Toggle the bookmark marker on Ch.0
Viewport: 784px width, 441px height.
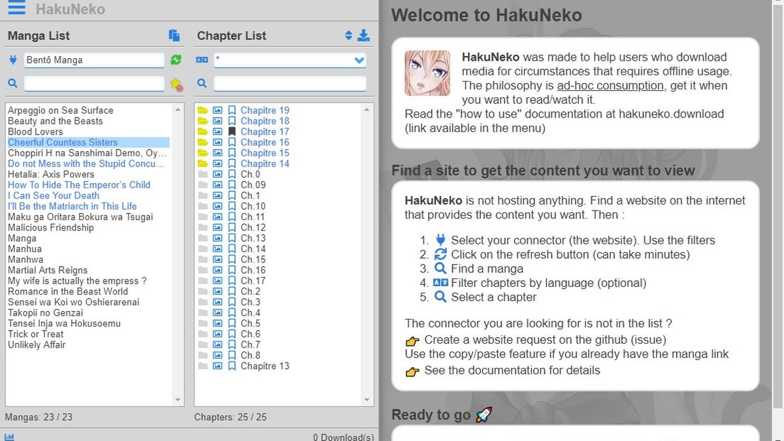click(232, 174)
